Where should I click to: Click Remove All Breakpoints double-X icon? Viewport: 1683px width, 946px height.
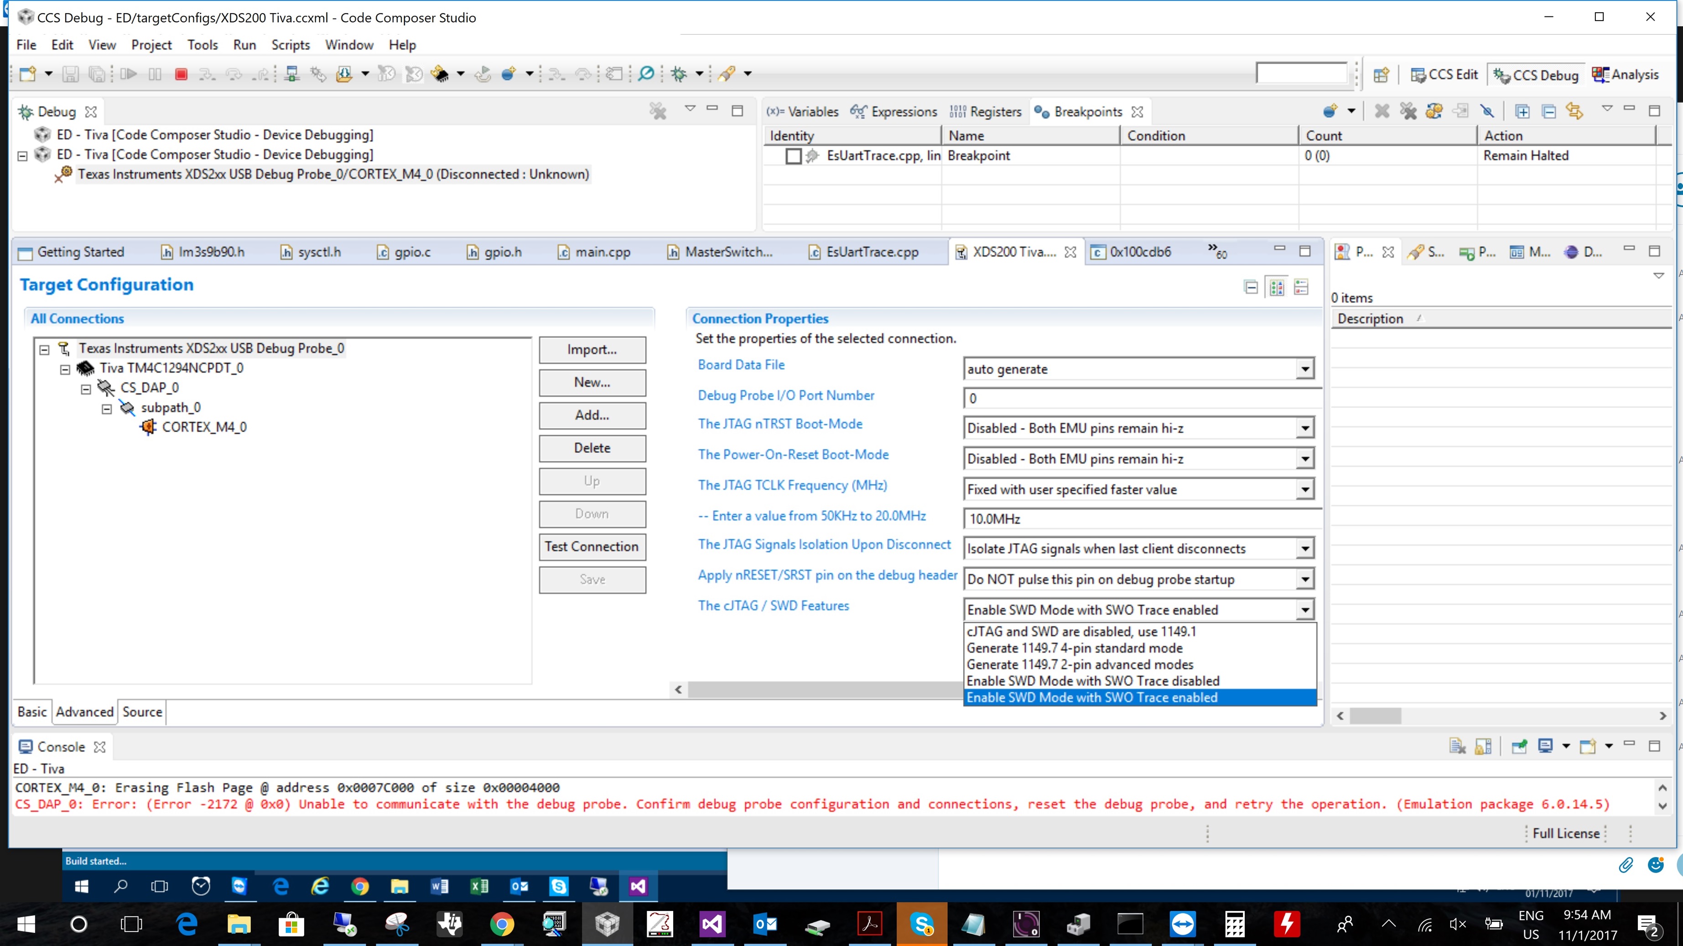coord(1408,112)
